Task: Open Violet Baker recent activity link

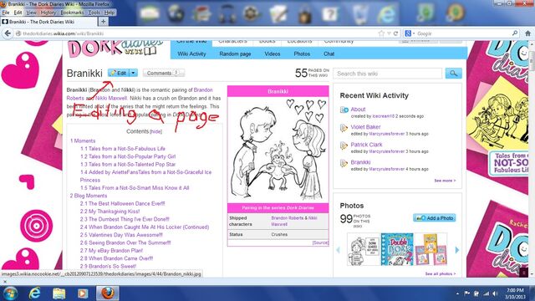Action: 365,127
